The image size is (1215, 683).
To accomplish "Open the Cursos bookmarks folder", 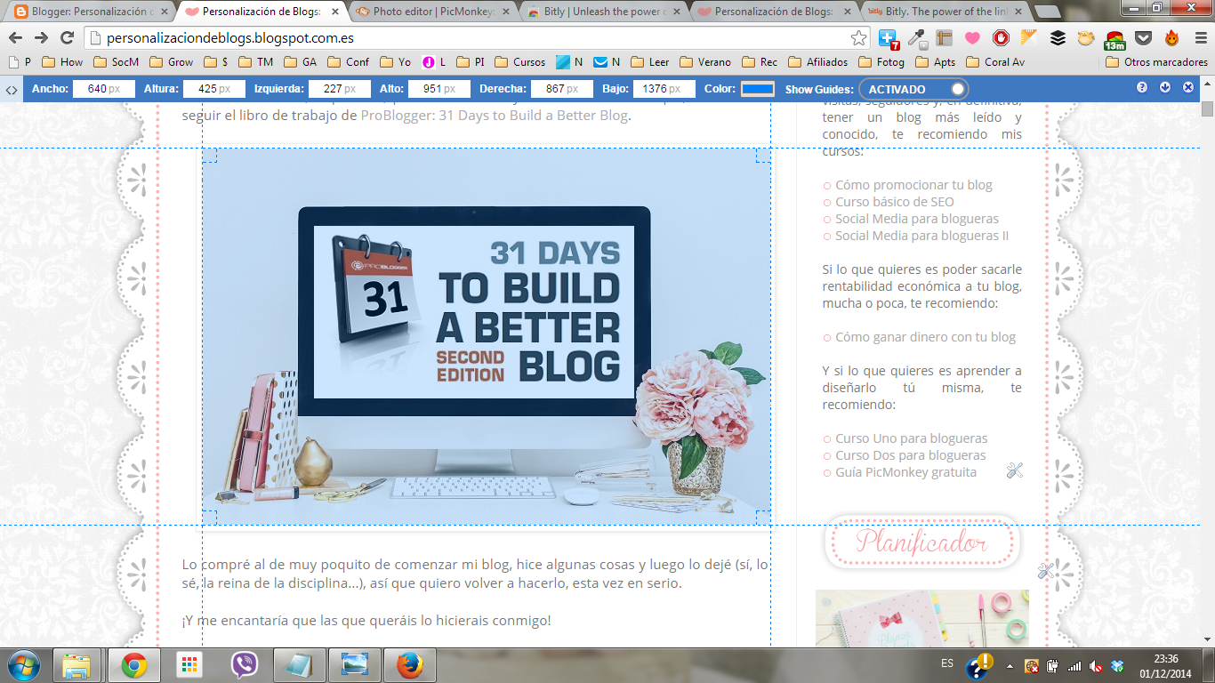I will 520,62.
